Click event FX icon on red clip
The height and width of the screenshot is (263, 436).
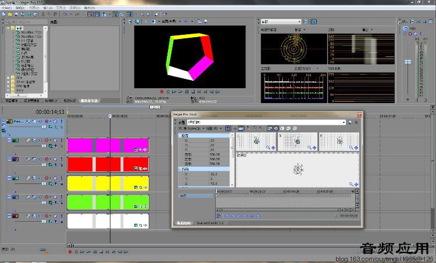(145, 168)
